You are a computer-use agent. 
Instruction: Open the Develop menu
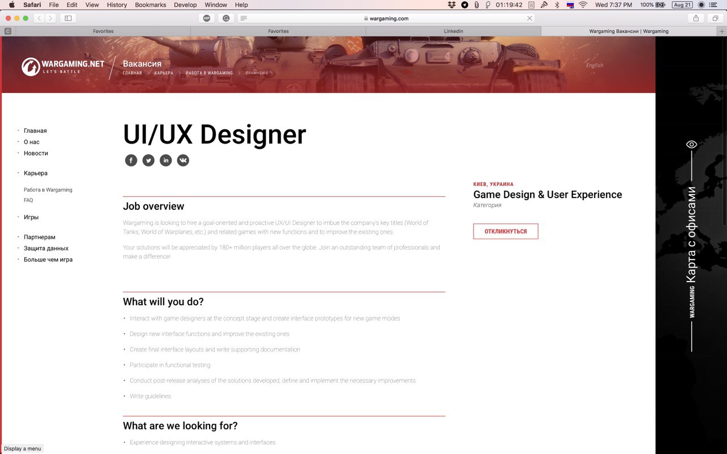pyautogui.click(x=185, y=5)
